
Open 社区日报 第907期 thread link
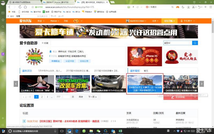(69, 121)
